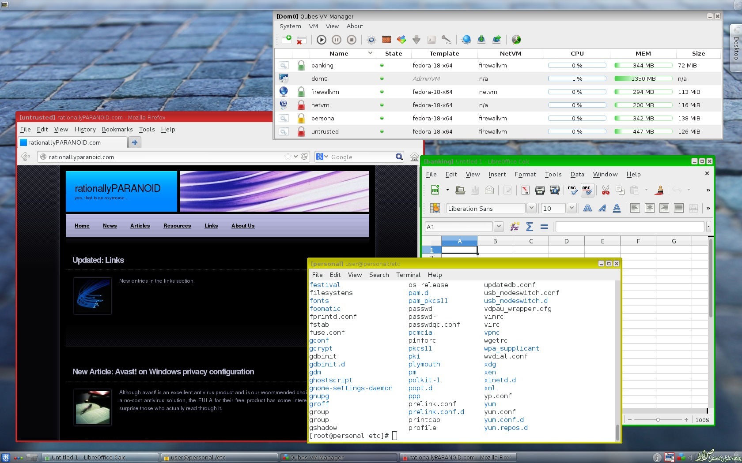The width and height of the screenshot is (742, 463).
Task: Open the Function Wizard fx icon
Action: [x=515, y=227]
